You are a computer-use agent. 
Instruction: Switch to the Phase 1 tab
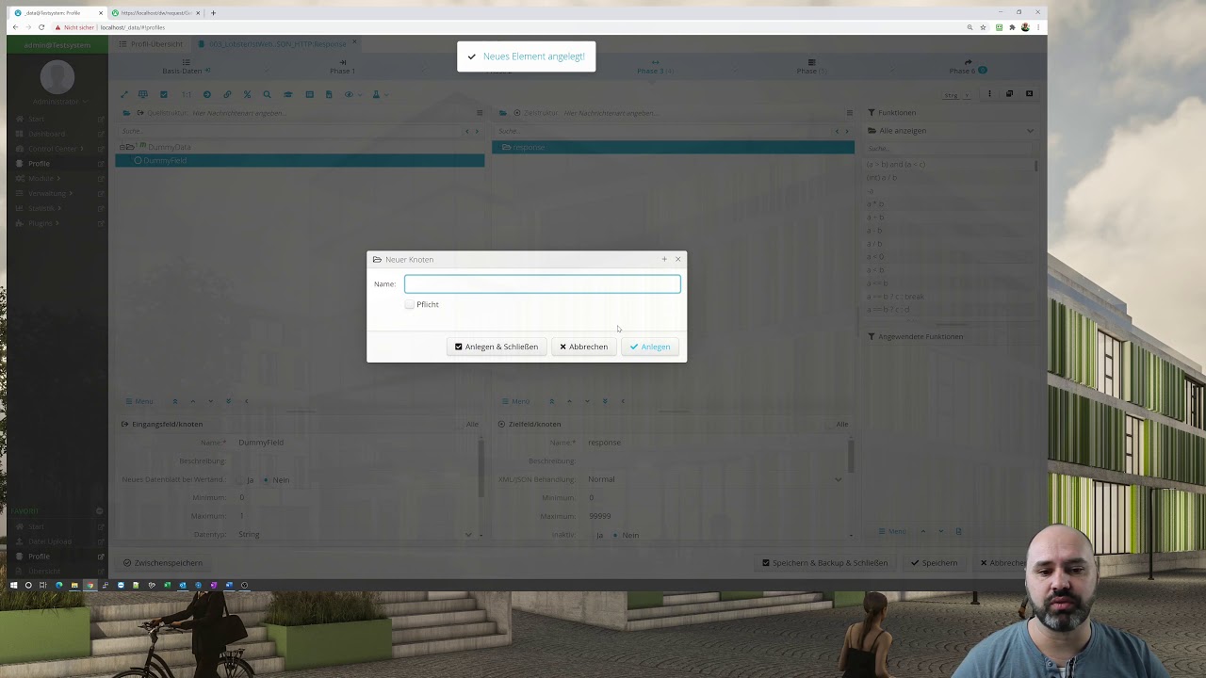(342, 67)
